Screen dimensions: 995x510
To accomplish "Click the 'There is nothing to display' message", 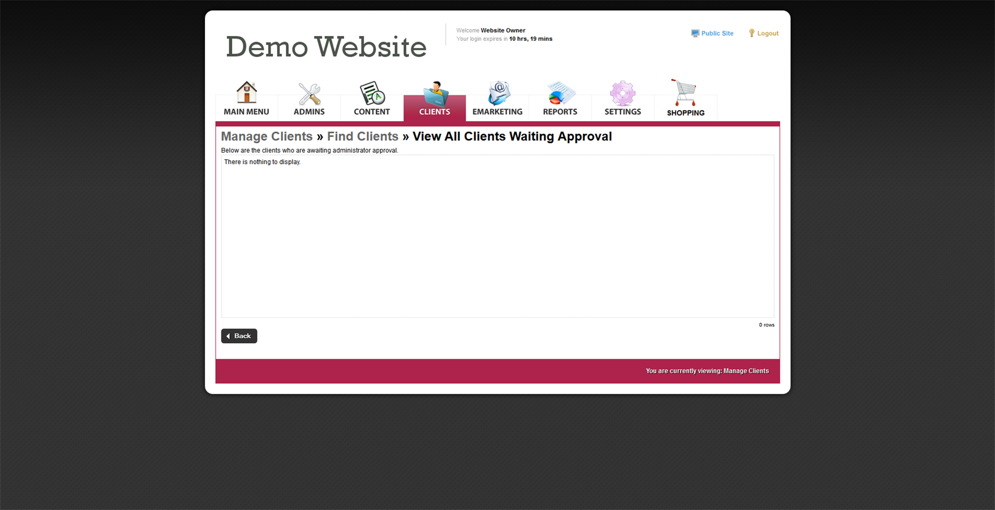I will tap(262, 162).
